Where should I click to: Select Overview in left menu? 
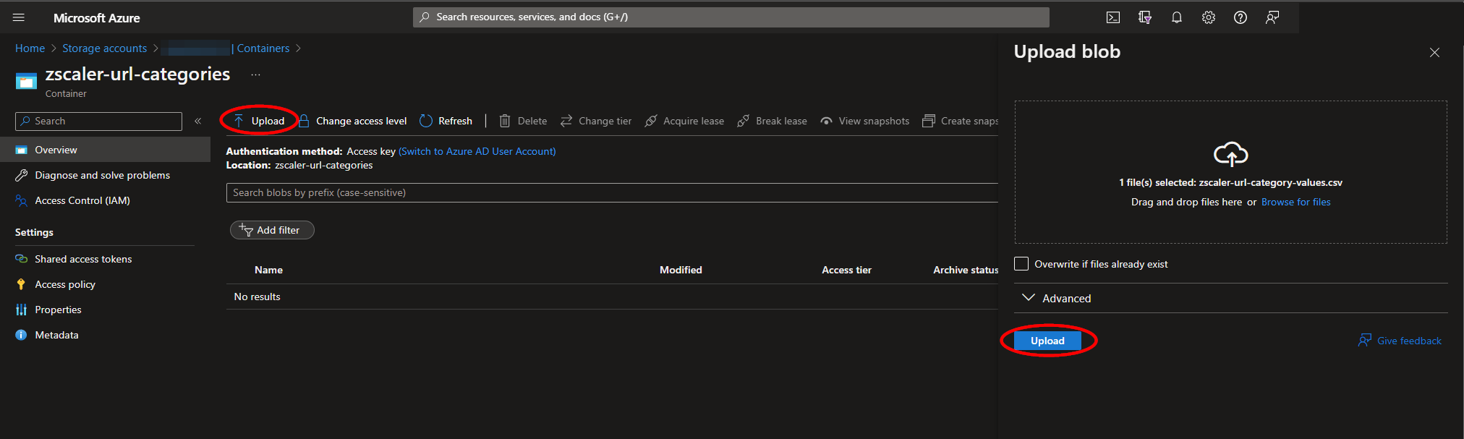(x=105, y=150)
